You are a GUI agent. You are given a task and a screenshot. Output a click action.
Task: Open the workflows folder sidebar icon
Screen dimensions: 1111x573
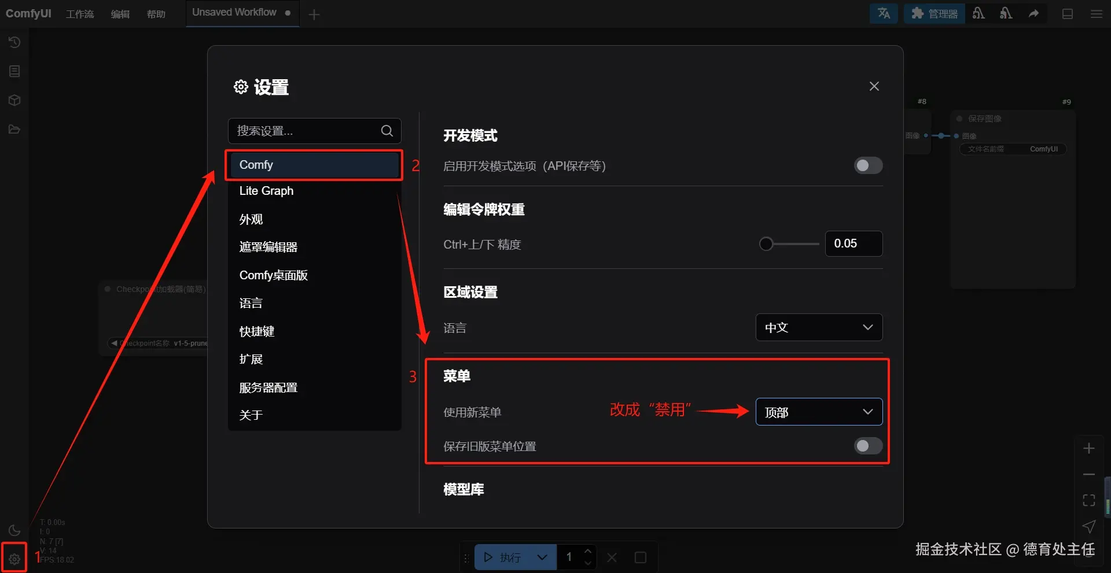click(14, 129)
